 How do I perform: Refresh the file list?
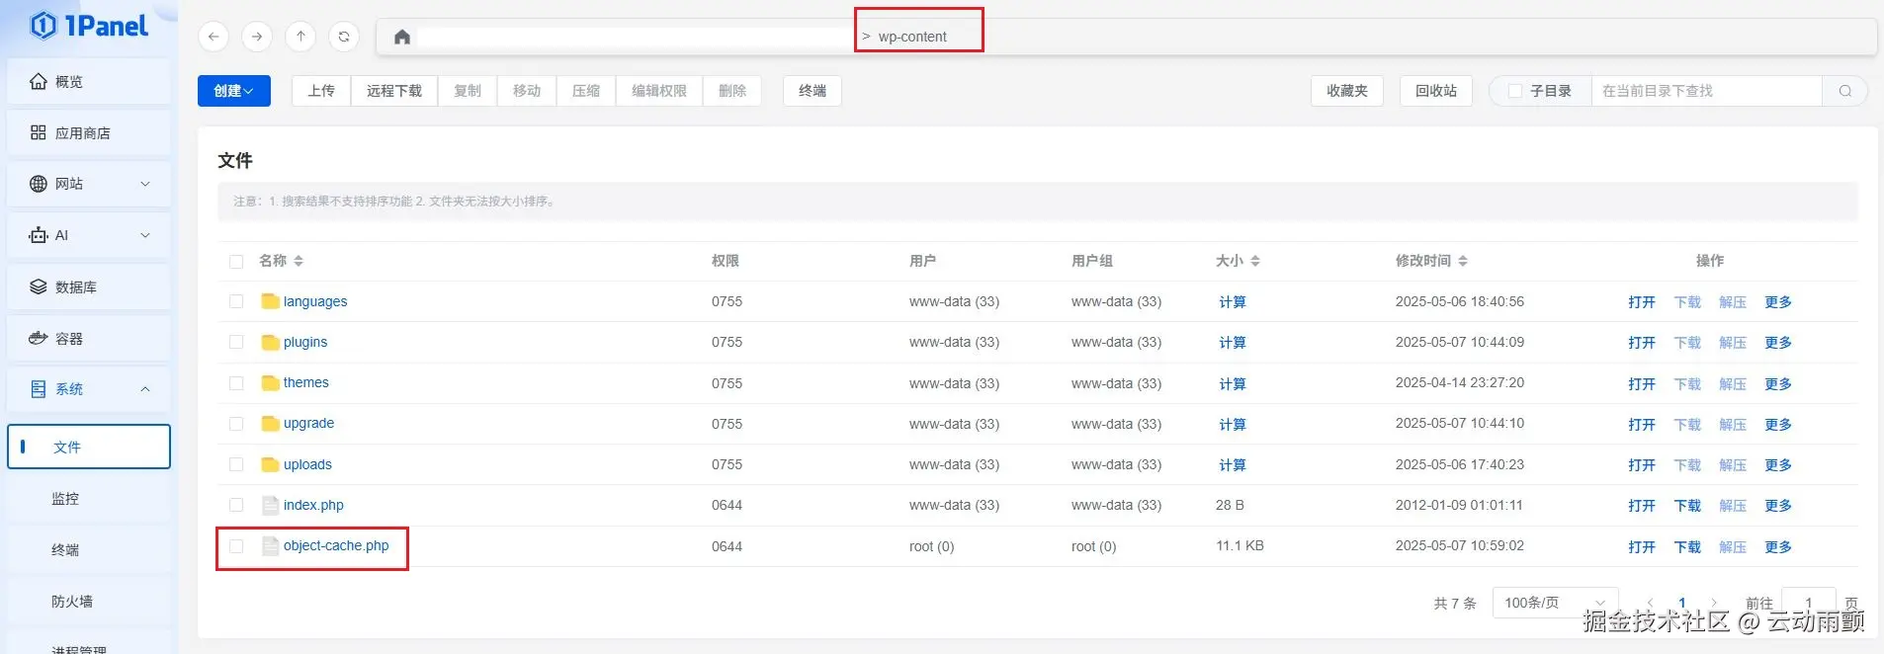click(344, 37)
